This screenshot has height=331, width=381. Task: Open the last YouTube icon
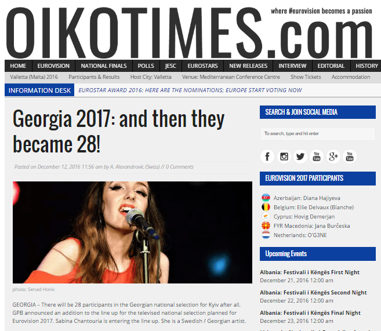coord(350,157)
